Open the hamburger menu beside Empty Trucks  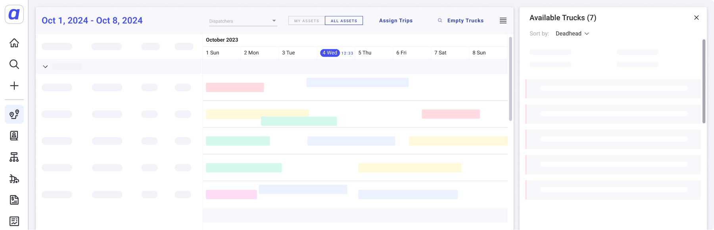pos(503,21)
